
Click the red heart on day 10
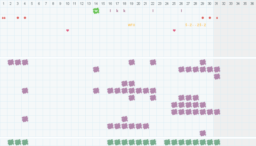coord(68,30)
